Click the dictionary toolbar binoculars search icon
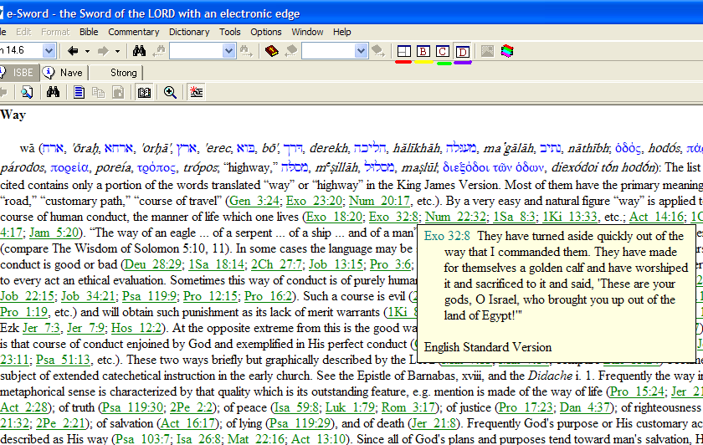Image resolution: width=703 pixels, height=445 pixels. pos(52,92)
